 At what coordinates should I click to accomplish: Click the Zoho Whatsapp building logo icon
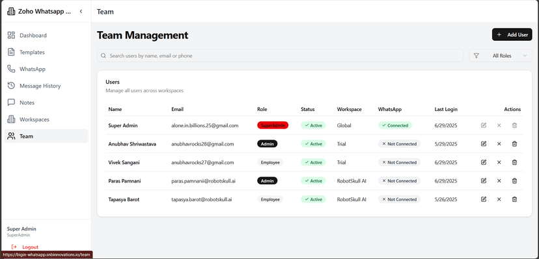(x=11, y=11)
